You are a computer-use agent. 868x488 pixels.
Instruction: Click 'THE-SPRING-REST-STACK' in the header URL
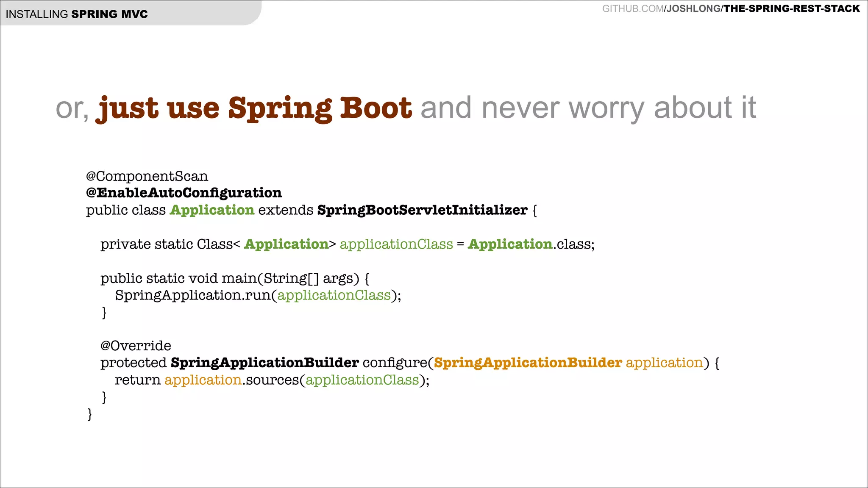(x=792, y=9)
